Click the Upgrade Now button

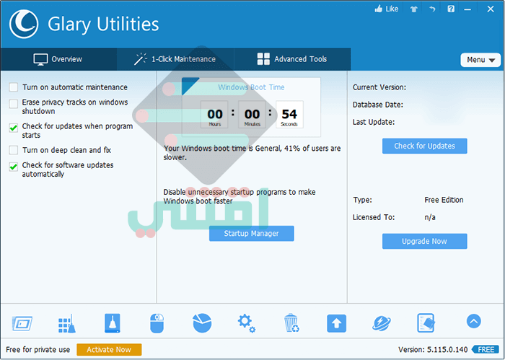(x=424, y=241)
